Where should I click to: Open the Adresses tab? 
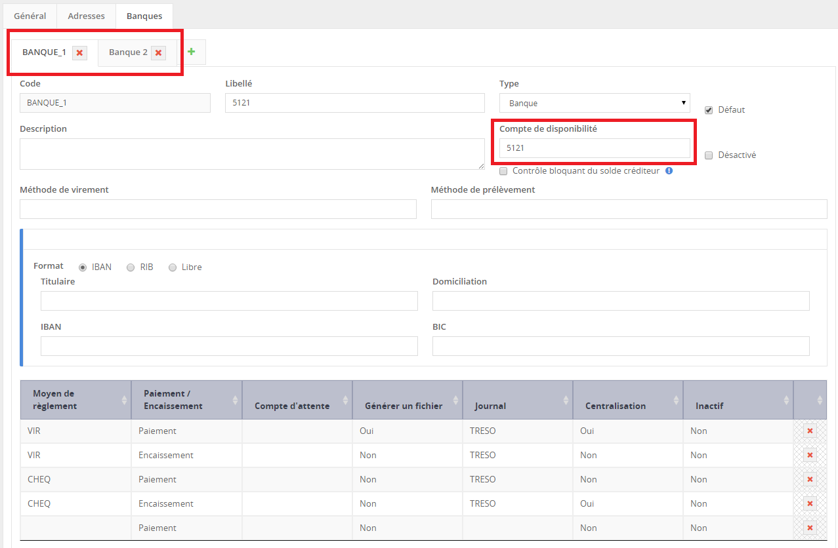coord(86,16)
